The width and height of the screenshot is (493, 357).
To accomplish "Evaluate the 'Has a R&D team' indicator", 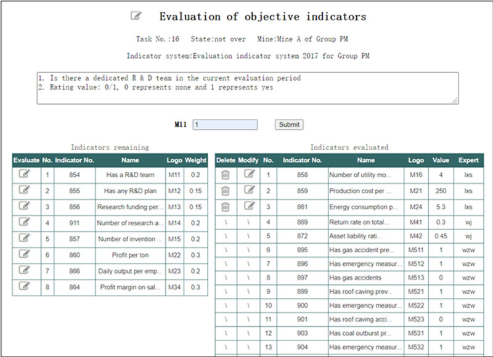I will (x=25, y=174).
